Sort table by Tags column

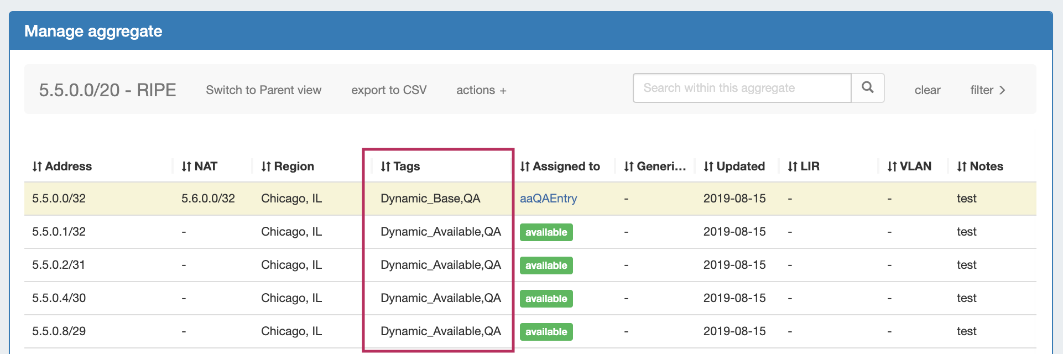point(400,166)
